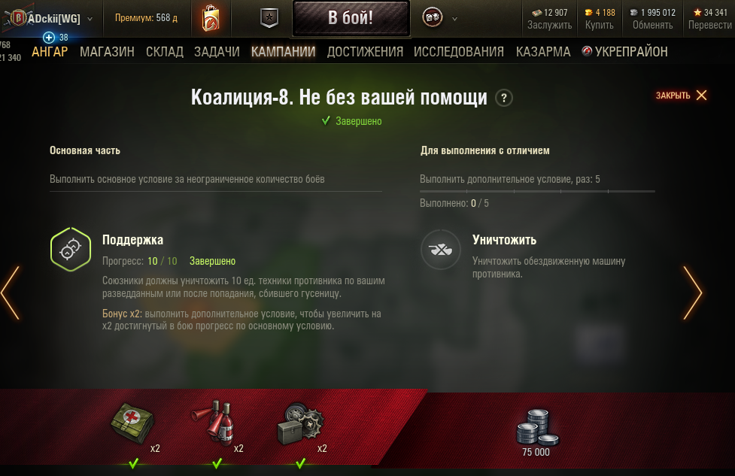Click the Поддержка hexagon condition icon
This screenshot has height=476, width=735.
point(71,249)
